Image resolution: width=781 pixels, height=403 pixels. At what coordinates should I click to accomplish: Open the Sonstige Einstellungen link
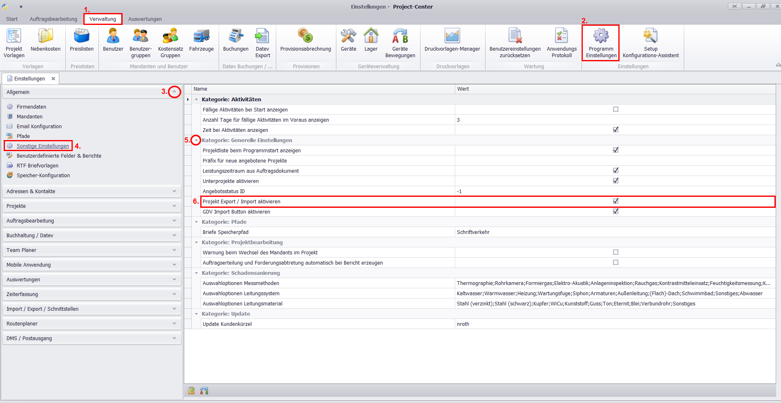[x=43, y=146]
